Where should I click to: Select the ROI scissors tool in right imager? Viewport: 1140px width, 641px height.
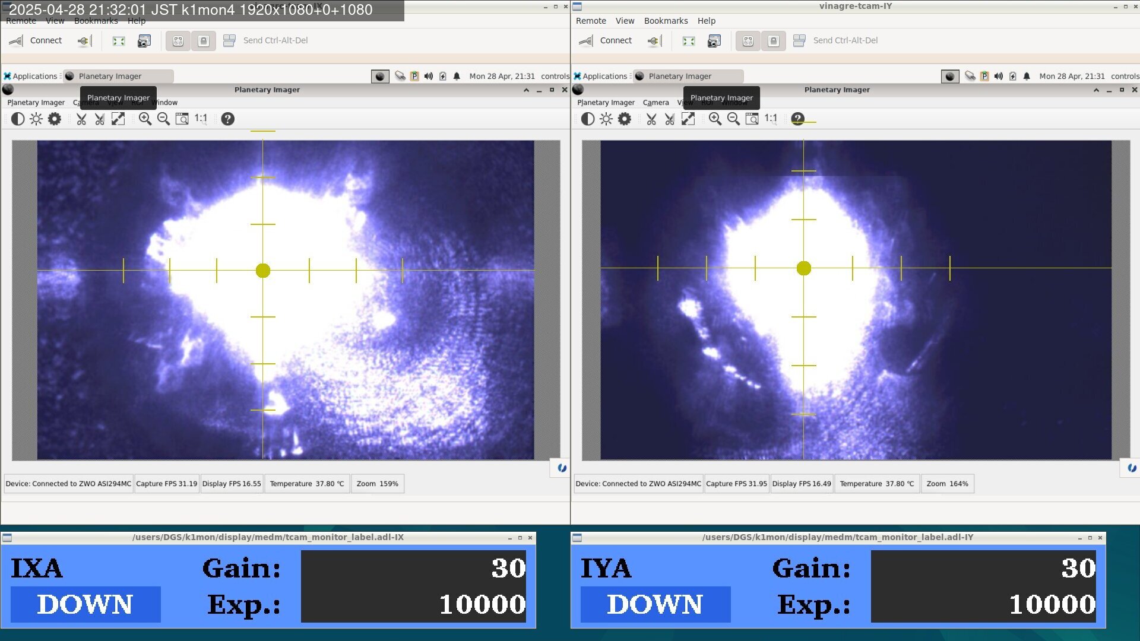pos(651,119)
